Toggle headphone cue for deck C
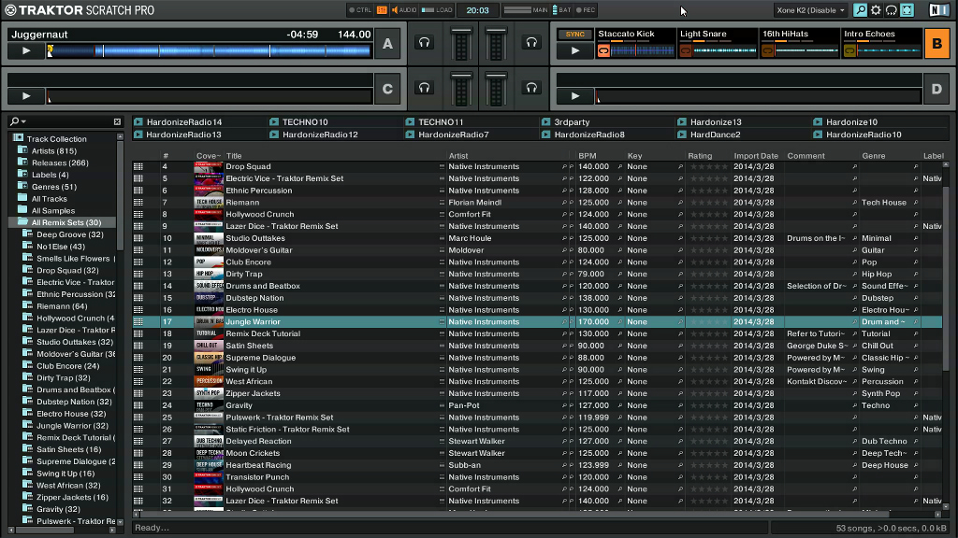This screenshot has width=958, height=538. point(424,88)
